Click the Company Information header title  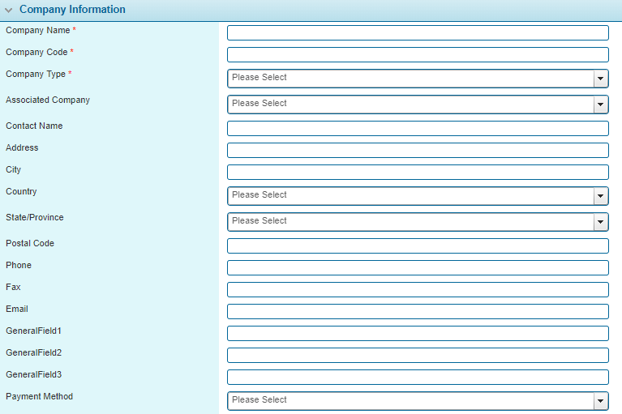(72, 11)
